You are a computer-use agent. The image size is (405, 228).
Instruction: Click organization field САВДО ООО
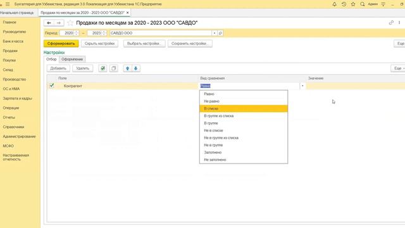click(x=161, y=33)
